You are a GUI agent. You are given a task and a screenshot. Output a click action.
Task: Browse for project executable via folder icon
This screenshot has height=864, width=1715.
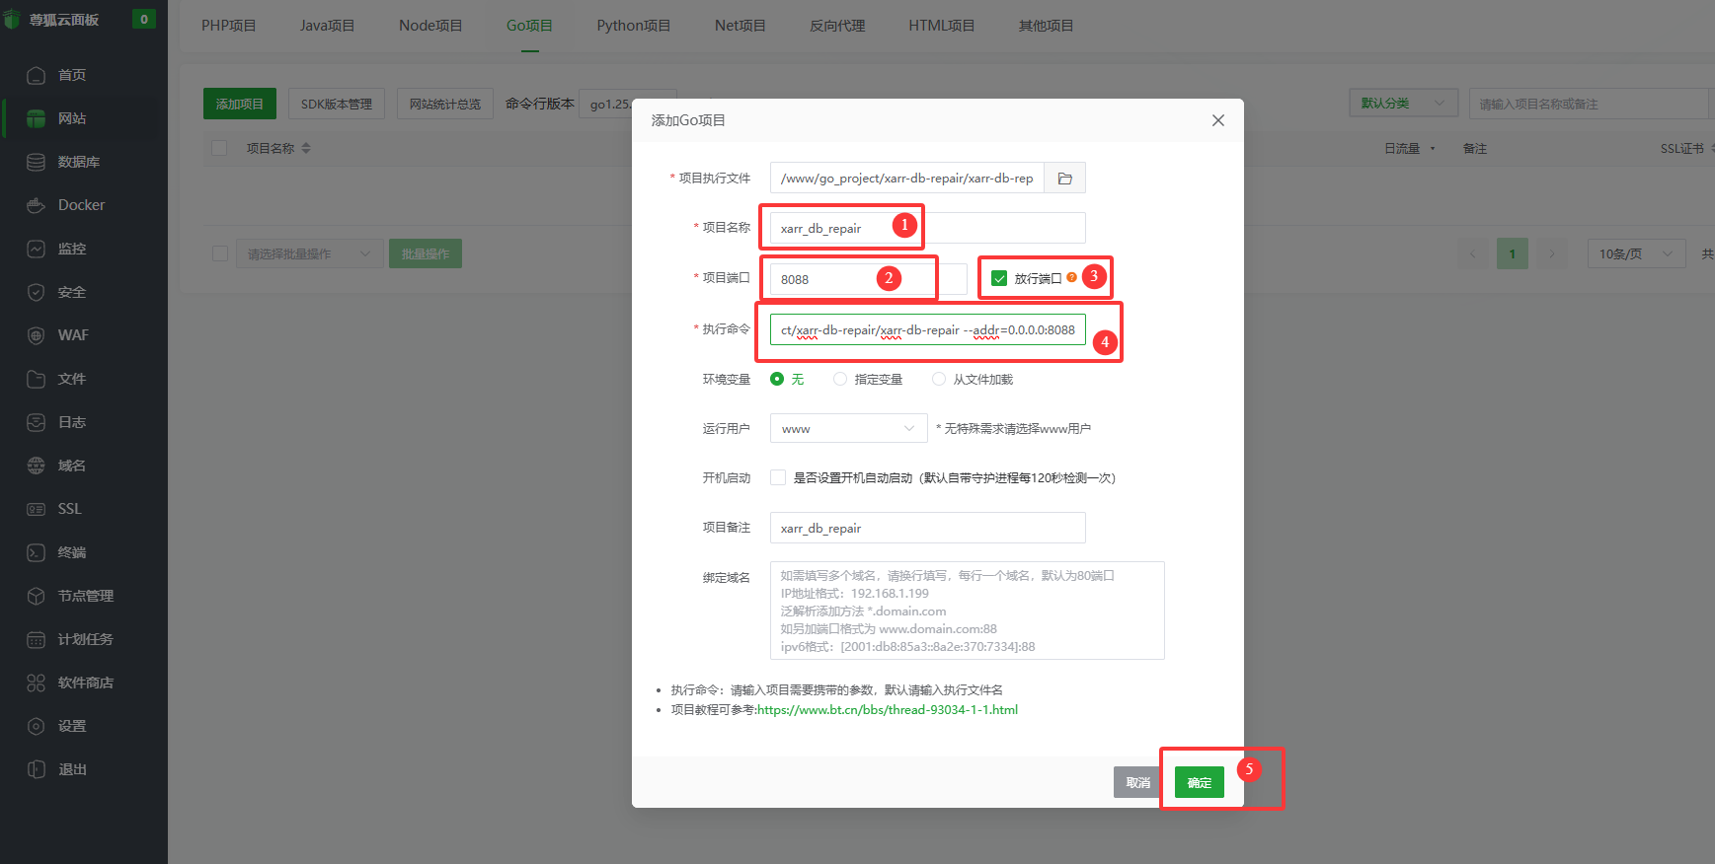tap(1065, 179)
